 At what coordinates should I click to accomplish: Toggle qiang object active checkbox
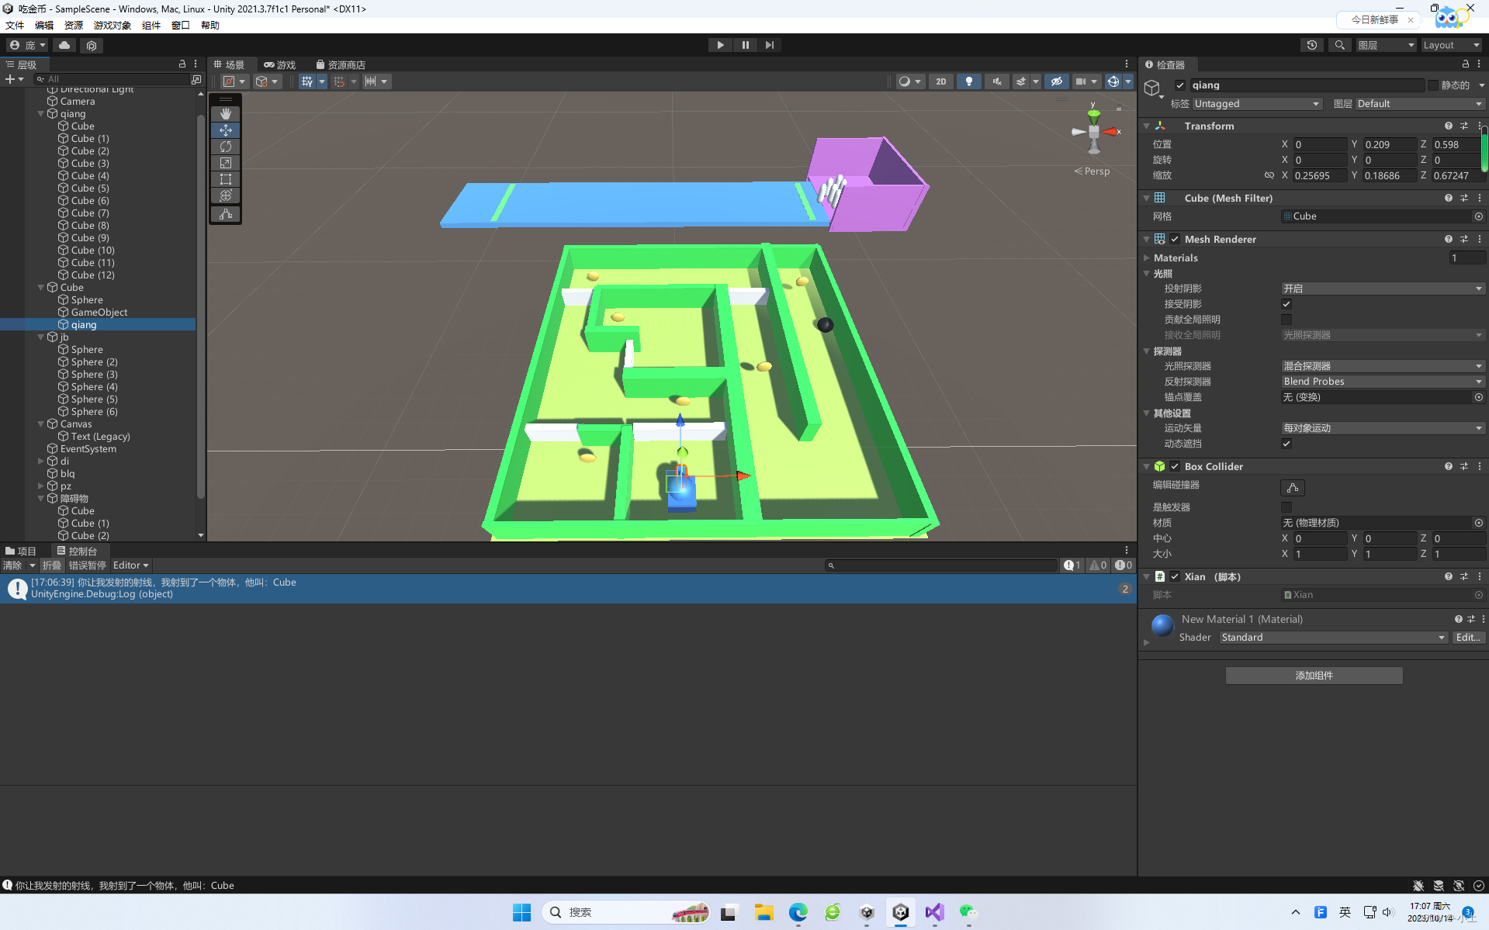click(x=1179, y=85)
